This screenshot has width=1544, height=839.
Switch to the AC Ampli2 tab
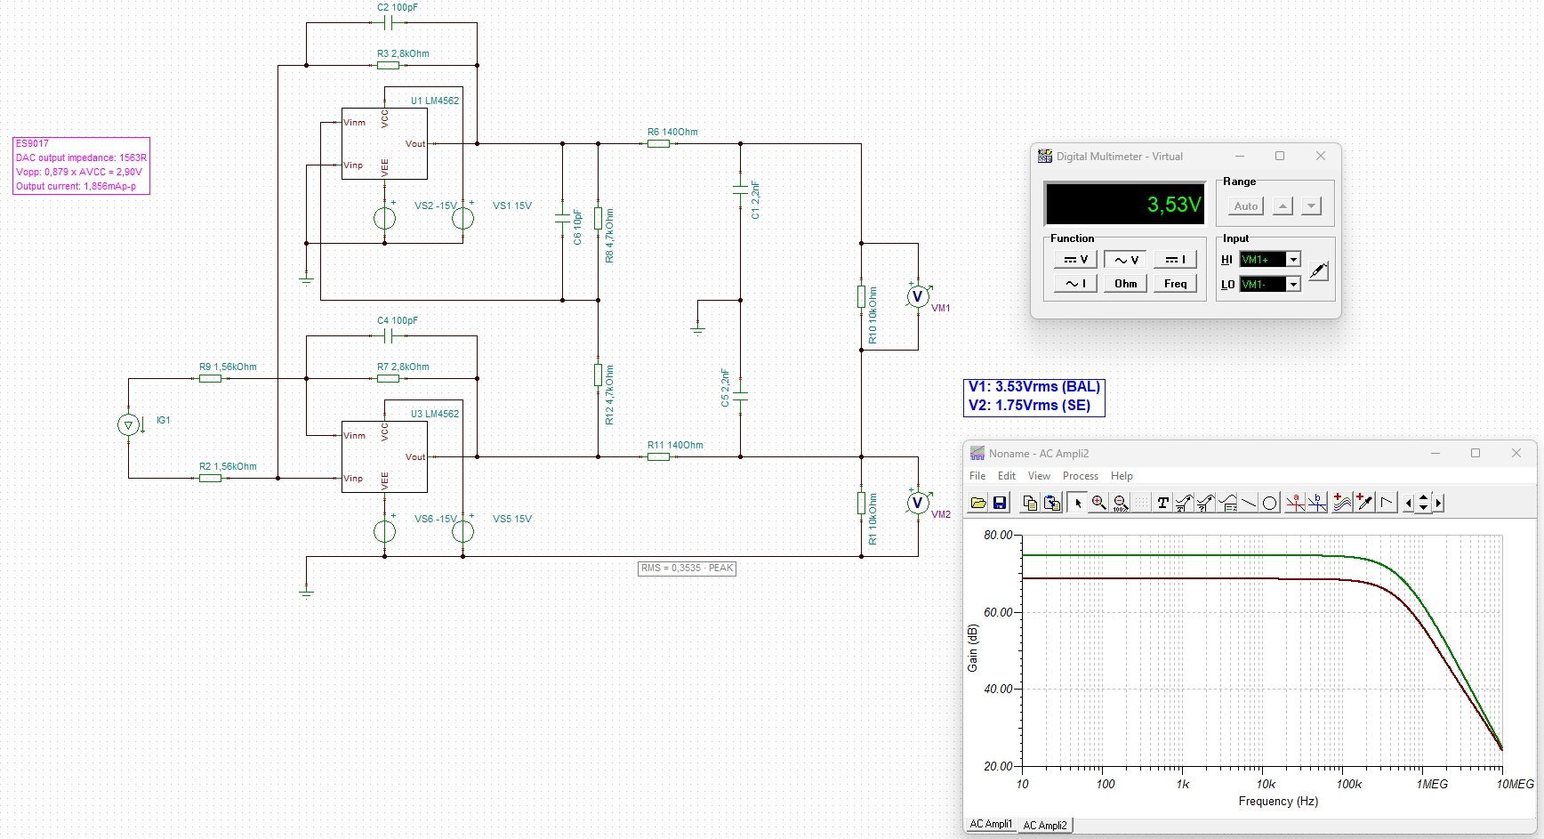coord(1045,825)
